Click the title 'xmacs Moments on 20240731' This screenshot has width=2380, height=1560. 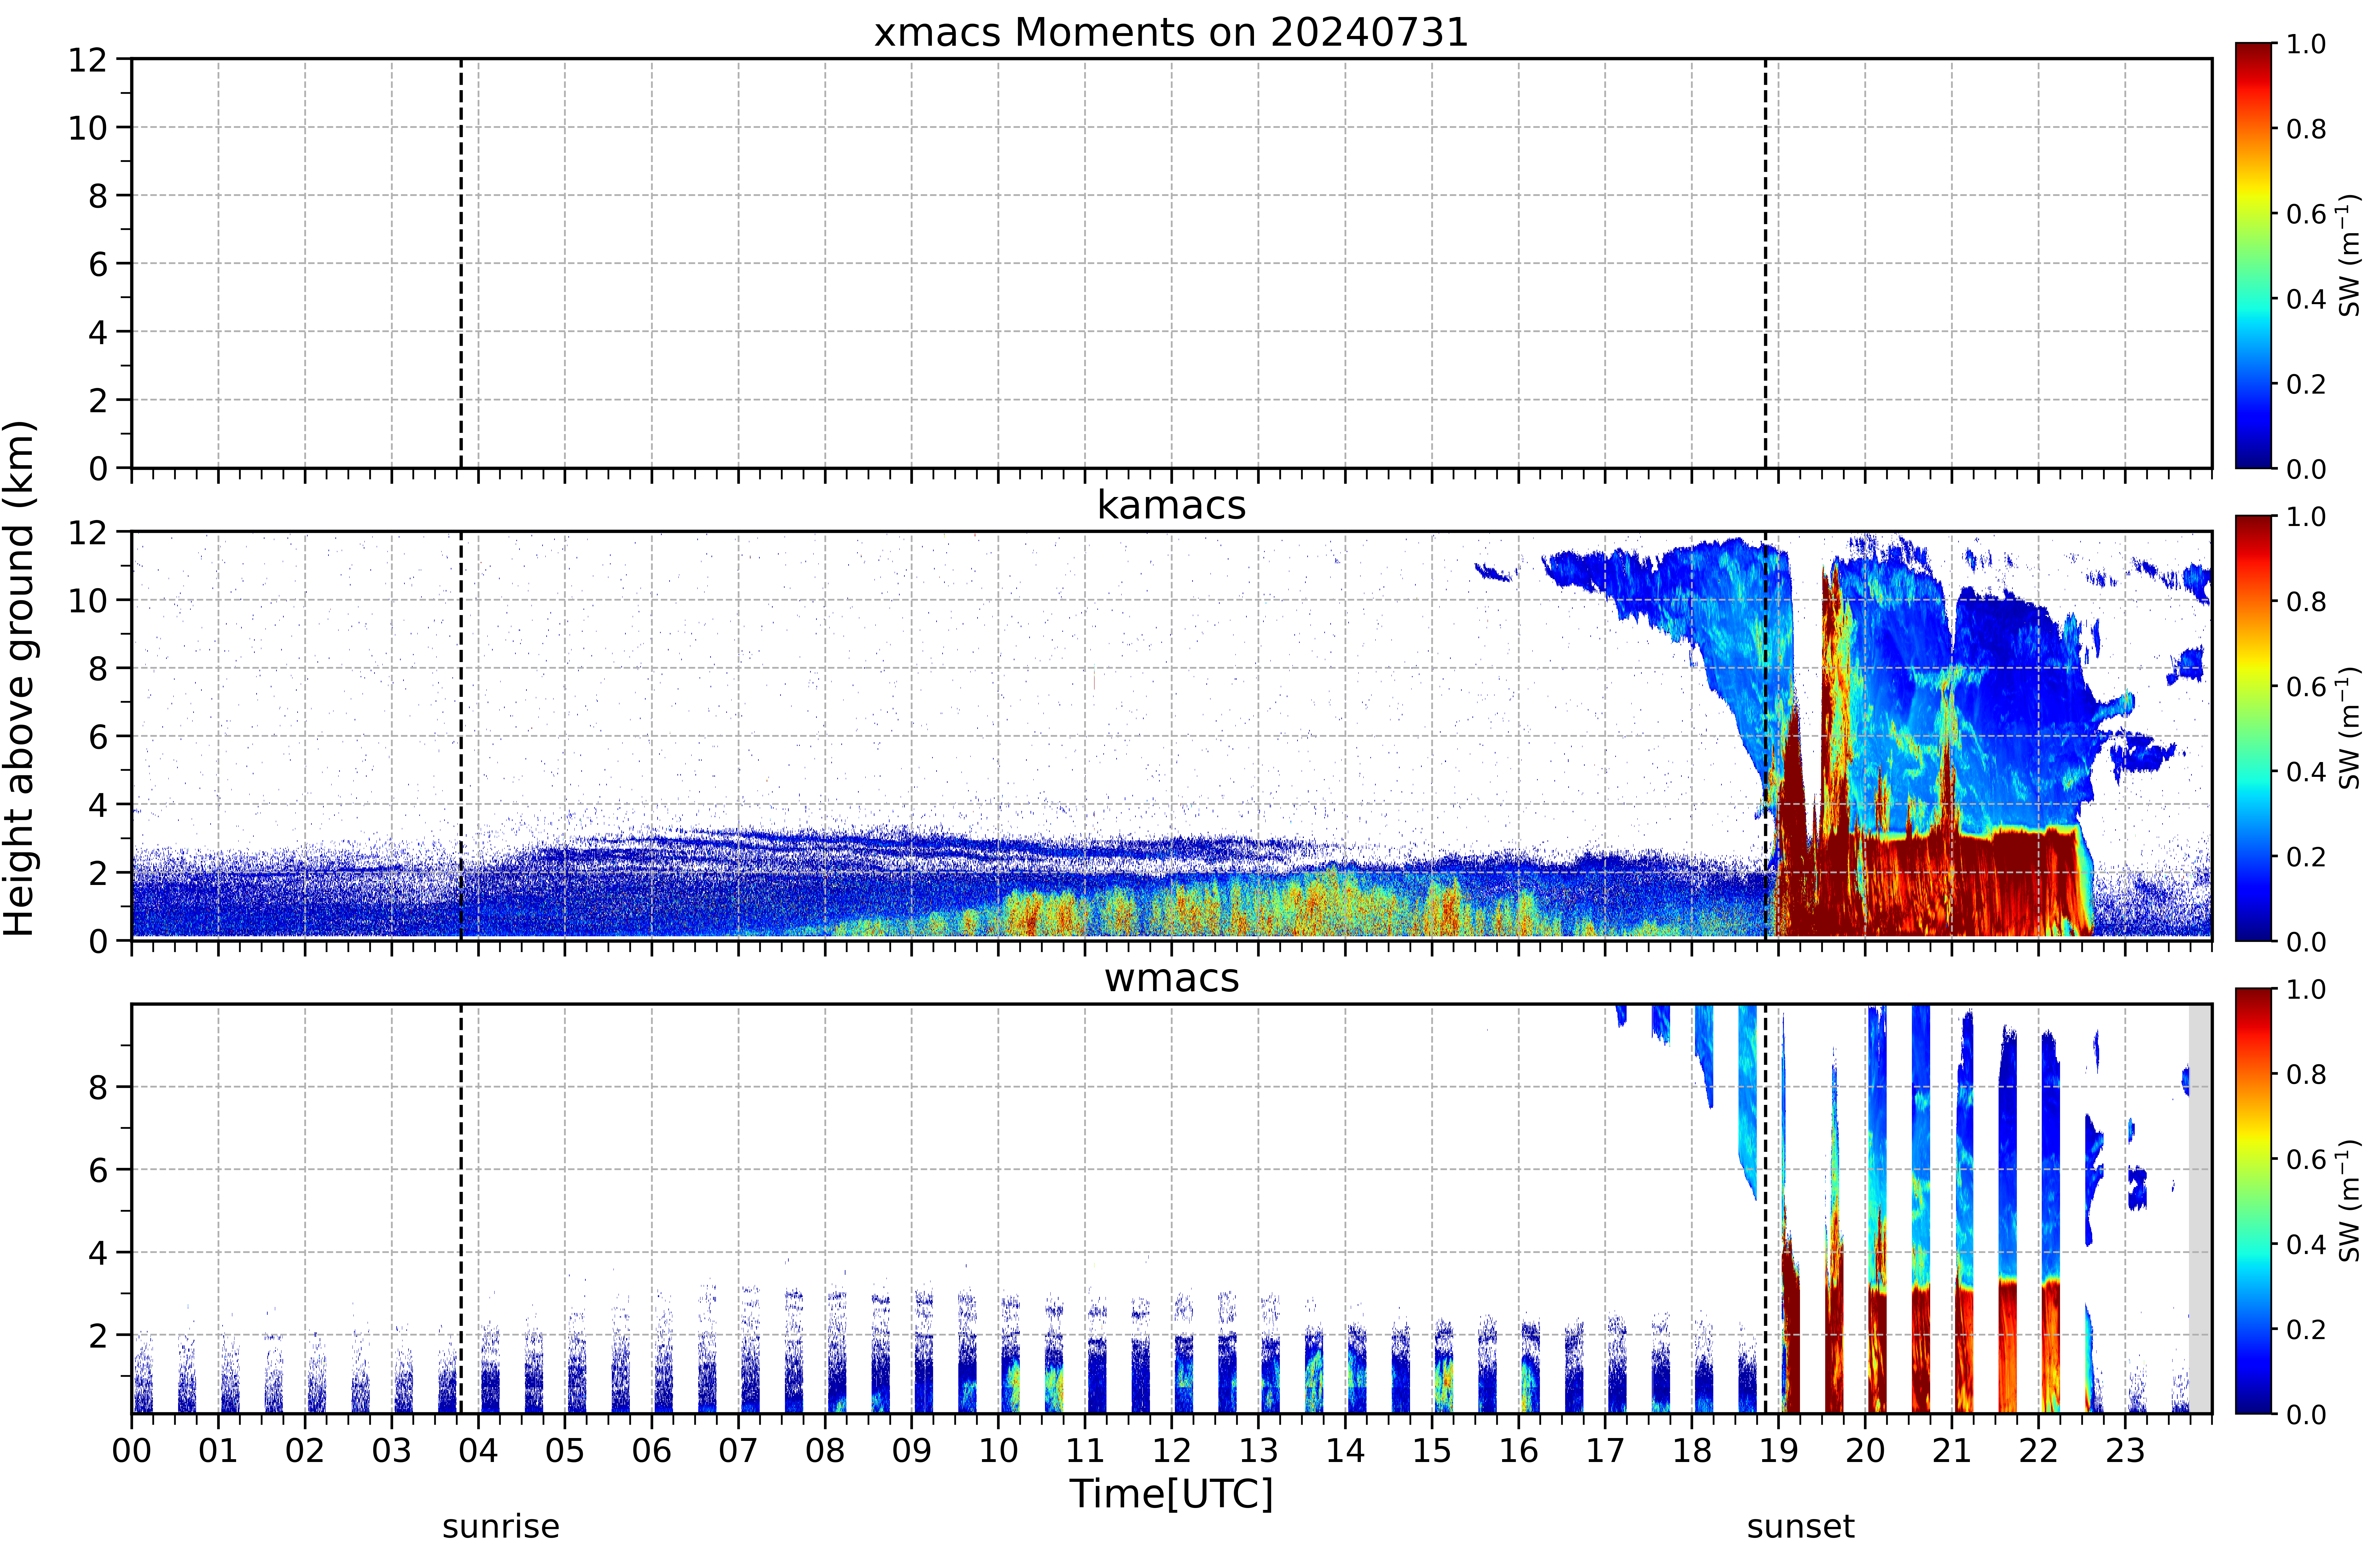(1171, 32)
